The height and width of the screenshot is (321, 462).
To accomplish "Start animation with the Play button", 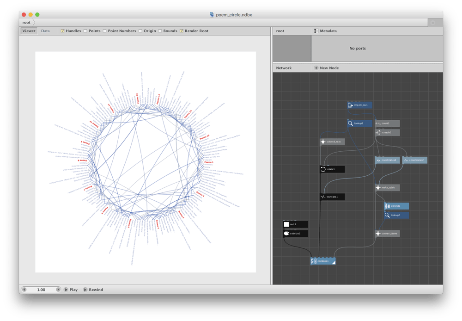I will coord(71,290).
